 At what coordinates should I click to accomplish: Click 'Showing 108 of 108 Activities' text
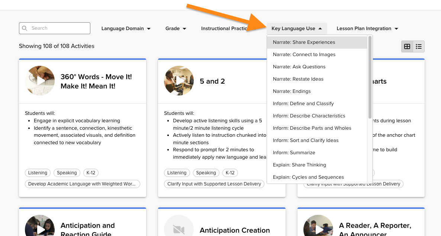point(57,46)
